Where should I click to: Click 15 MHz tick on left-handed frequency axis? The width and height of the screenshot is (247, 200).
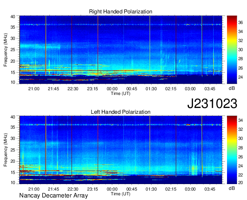[x=13, y=173]
